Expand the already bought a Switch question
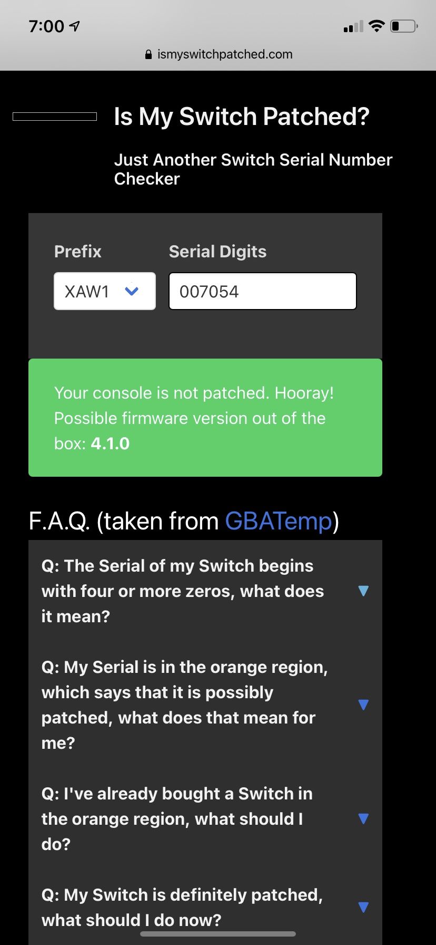 205,818
